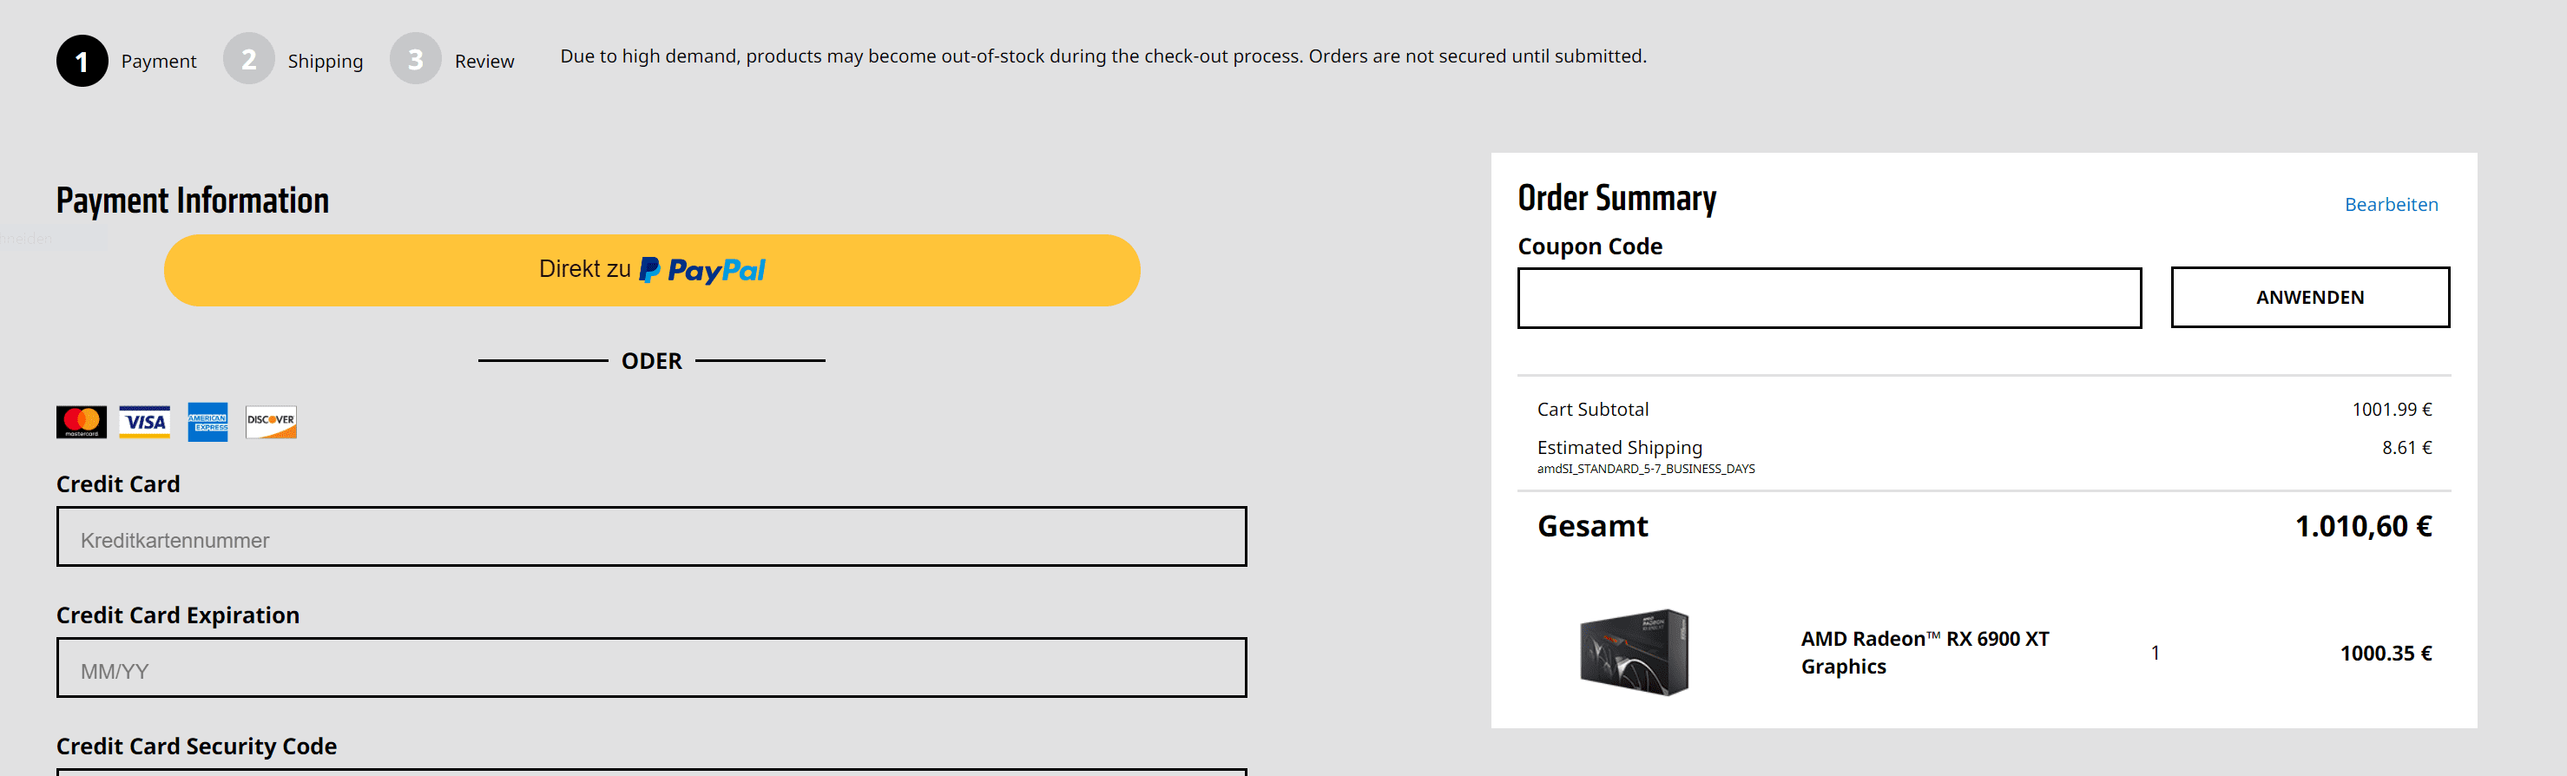Open the Bearbeiten link in Order Summary
This screenshot has height=776, width=2567.
(x=2391, y=204)
